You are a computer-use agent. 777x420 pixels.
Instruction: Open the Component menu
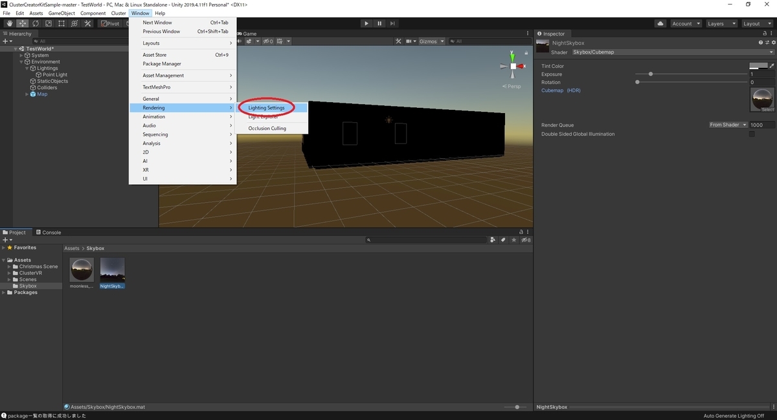pos(93,13)
